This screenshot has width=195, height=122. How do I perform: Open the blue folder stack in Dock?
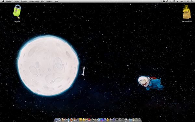coord(130,119)
